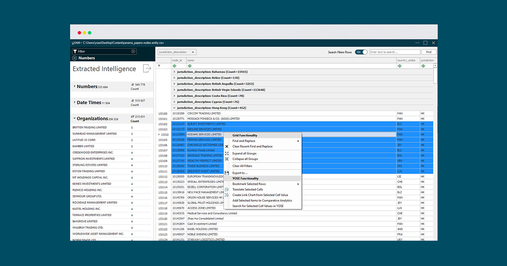Collapse the Hong Kong jurisdiction group
Image resolution: width=507 pixels, height=266 pixels.
174,108
